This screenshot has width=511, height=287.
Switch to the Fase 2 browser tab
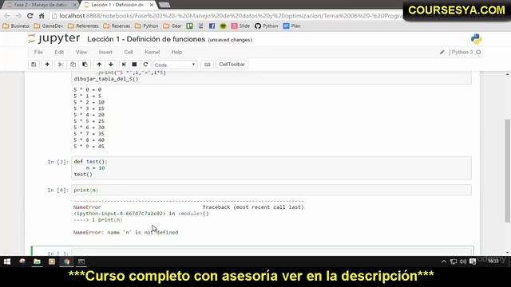coord(41,5)
